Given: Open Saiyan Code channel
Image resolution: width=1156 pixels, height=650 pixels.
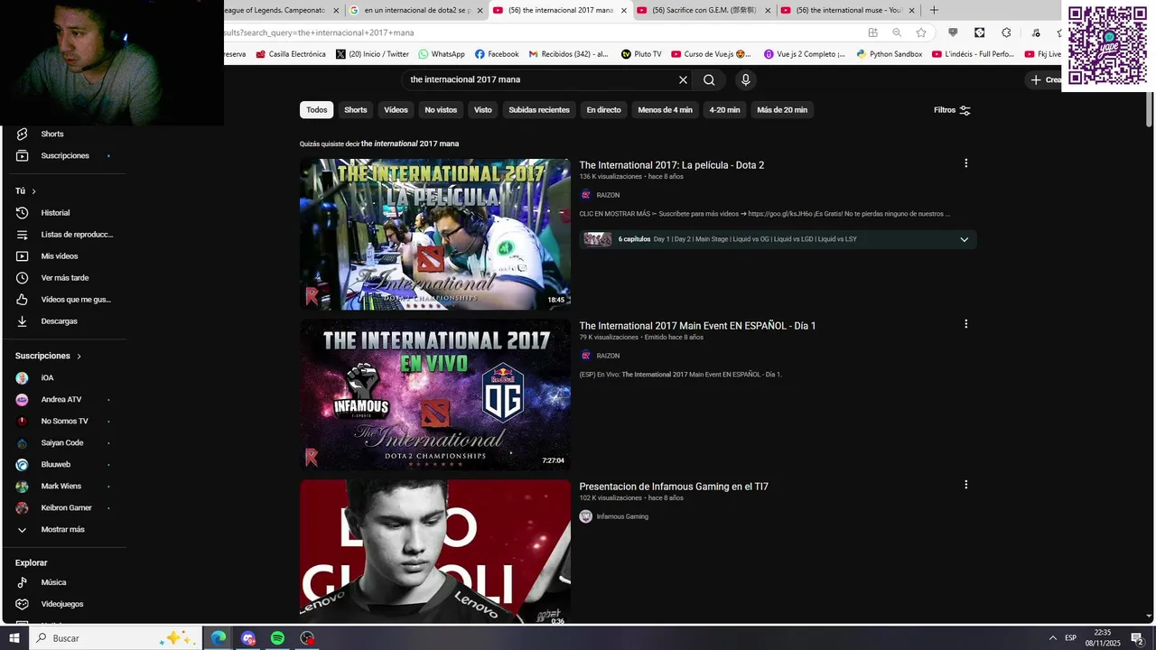Looking at the screenshot, I should 63,443.
